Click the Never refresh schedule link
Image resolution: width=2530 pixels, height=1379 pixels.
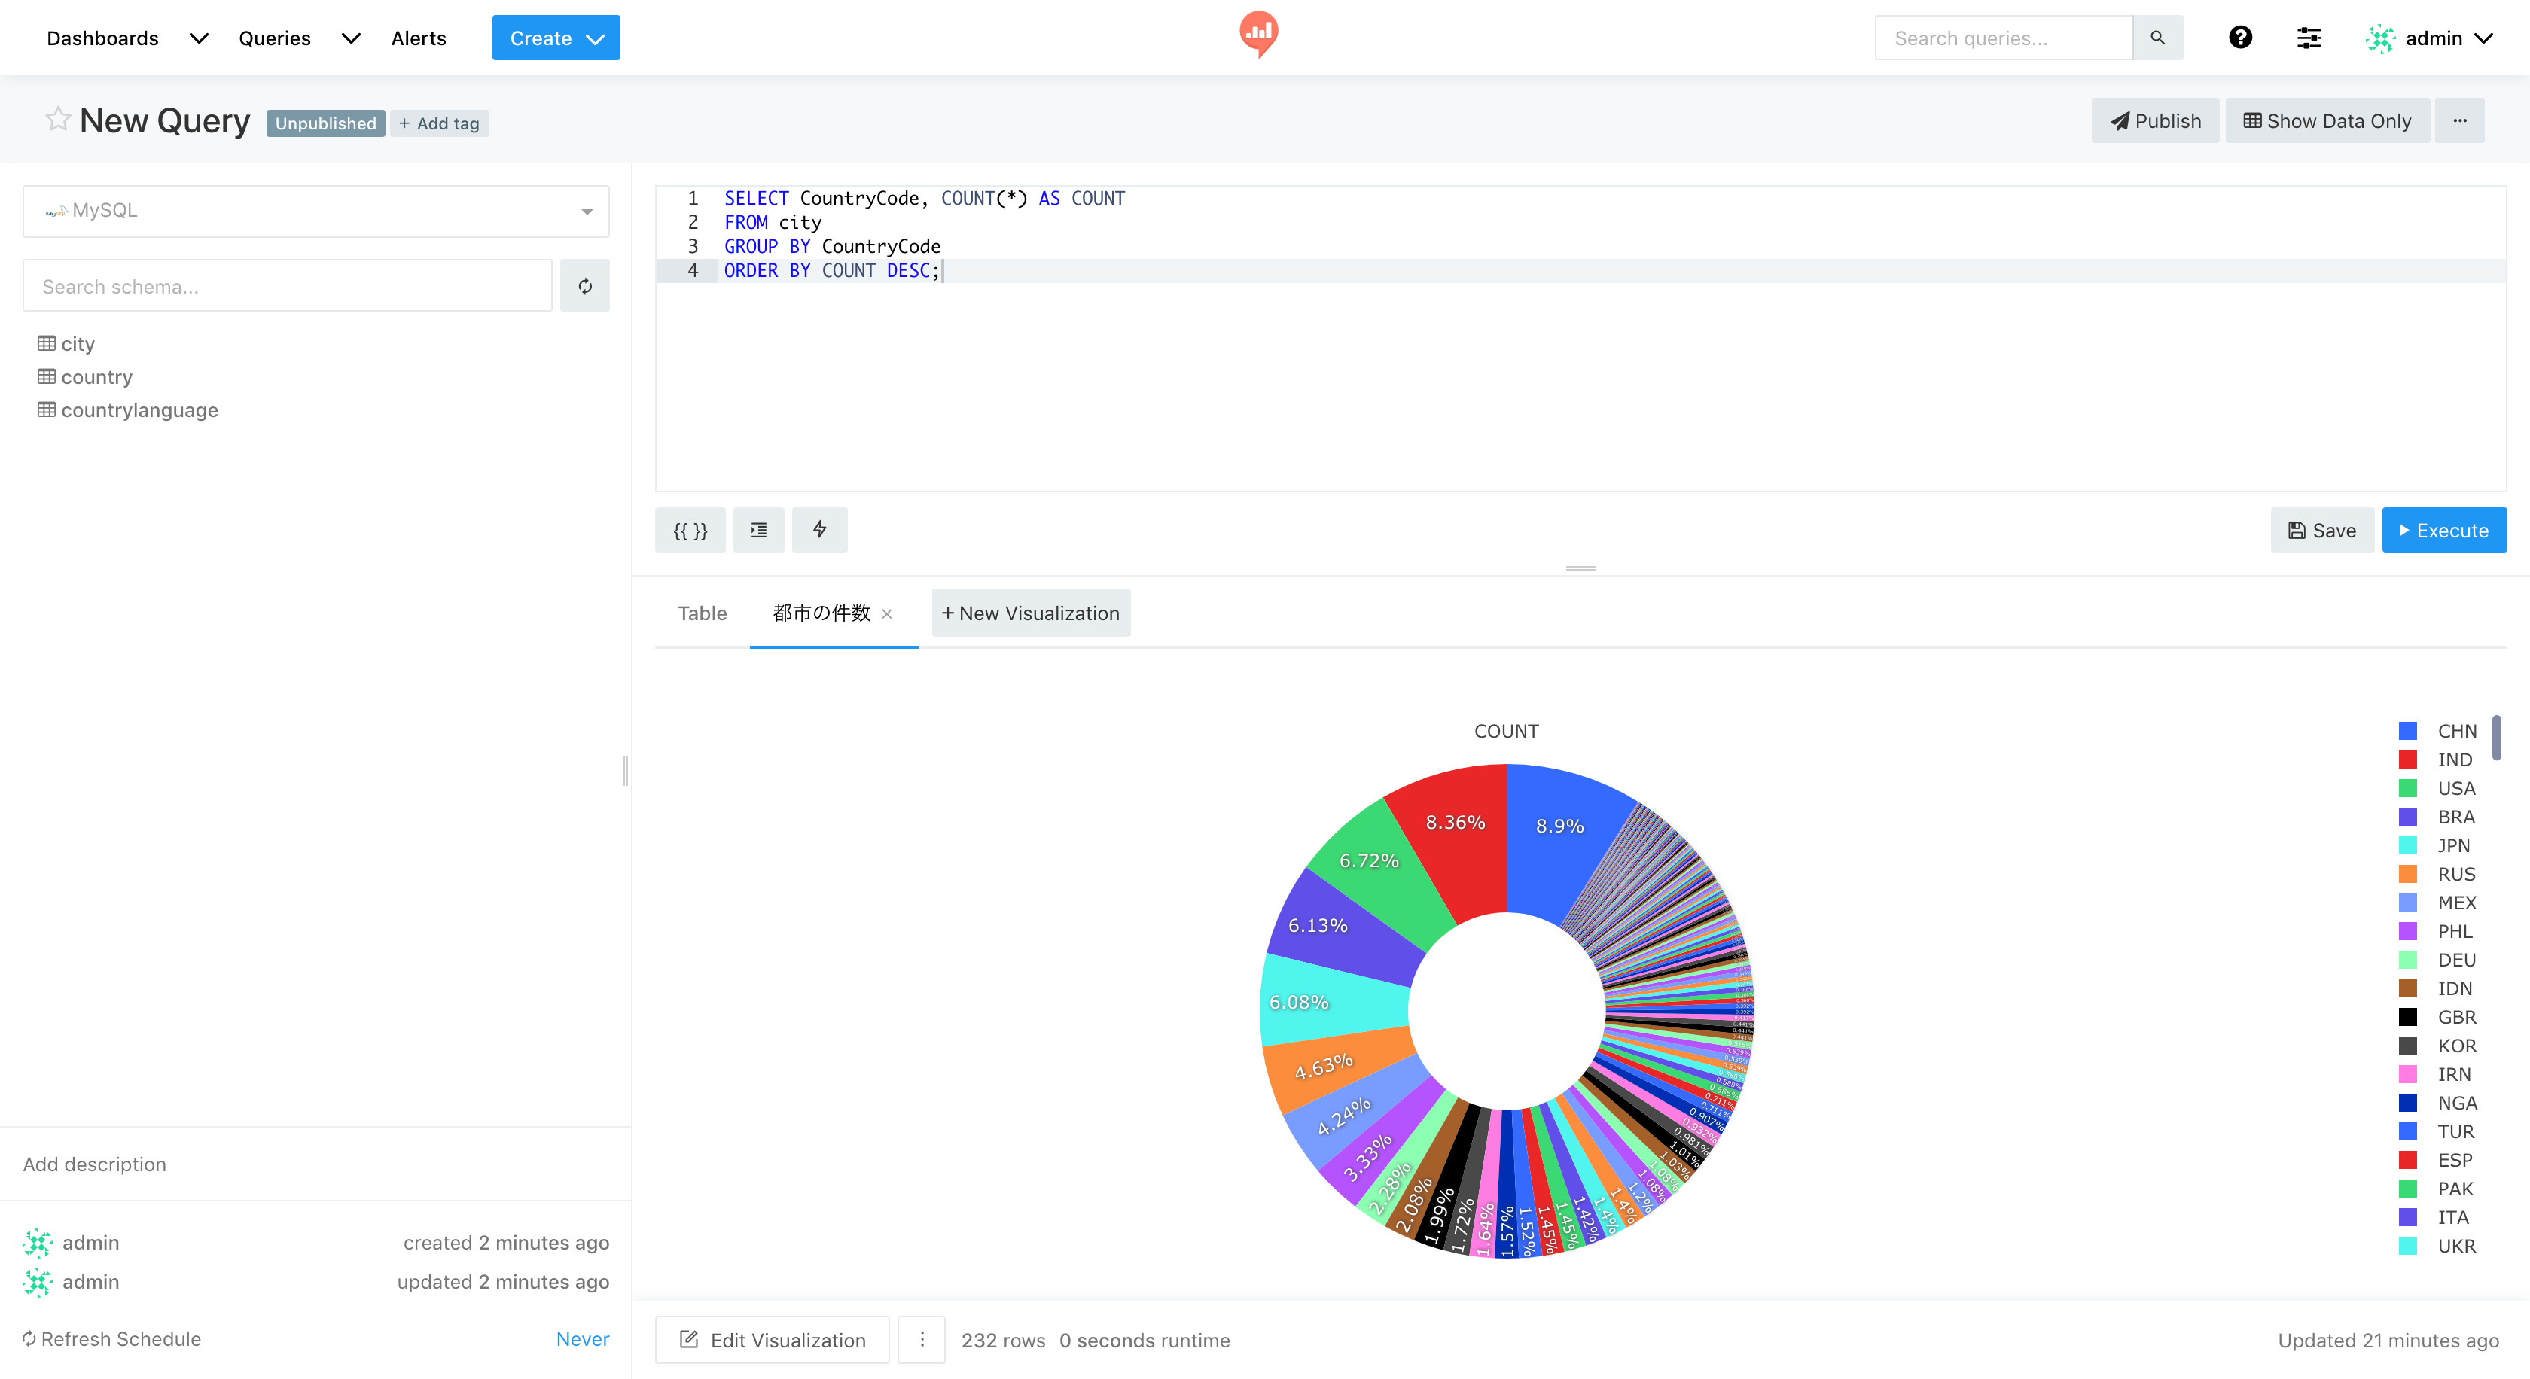pyautogui.click(x=582, y=1339)
